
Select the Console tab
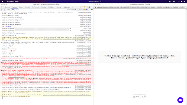pyautogui.click(x=15, y=7)
